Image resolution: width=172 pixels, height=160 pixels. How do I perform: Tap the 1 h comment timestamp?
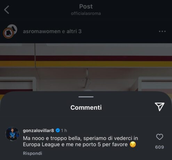64,130
